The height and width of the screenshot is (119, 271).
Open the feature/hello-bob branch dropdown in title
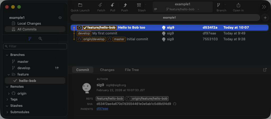coord(183,9)
